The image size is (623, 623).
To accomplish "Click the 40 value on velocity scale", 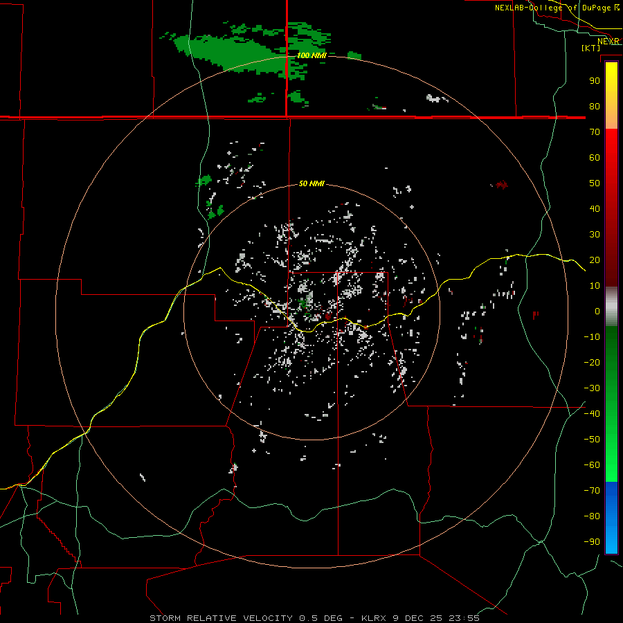I will click(595, 208).
